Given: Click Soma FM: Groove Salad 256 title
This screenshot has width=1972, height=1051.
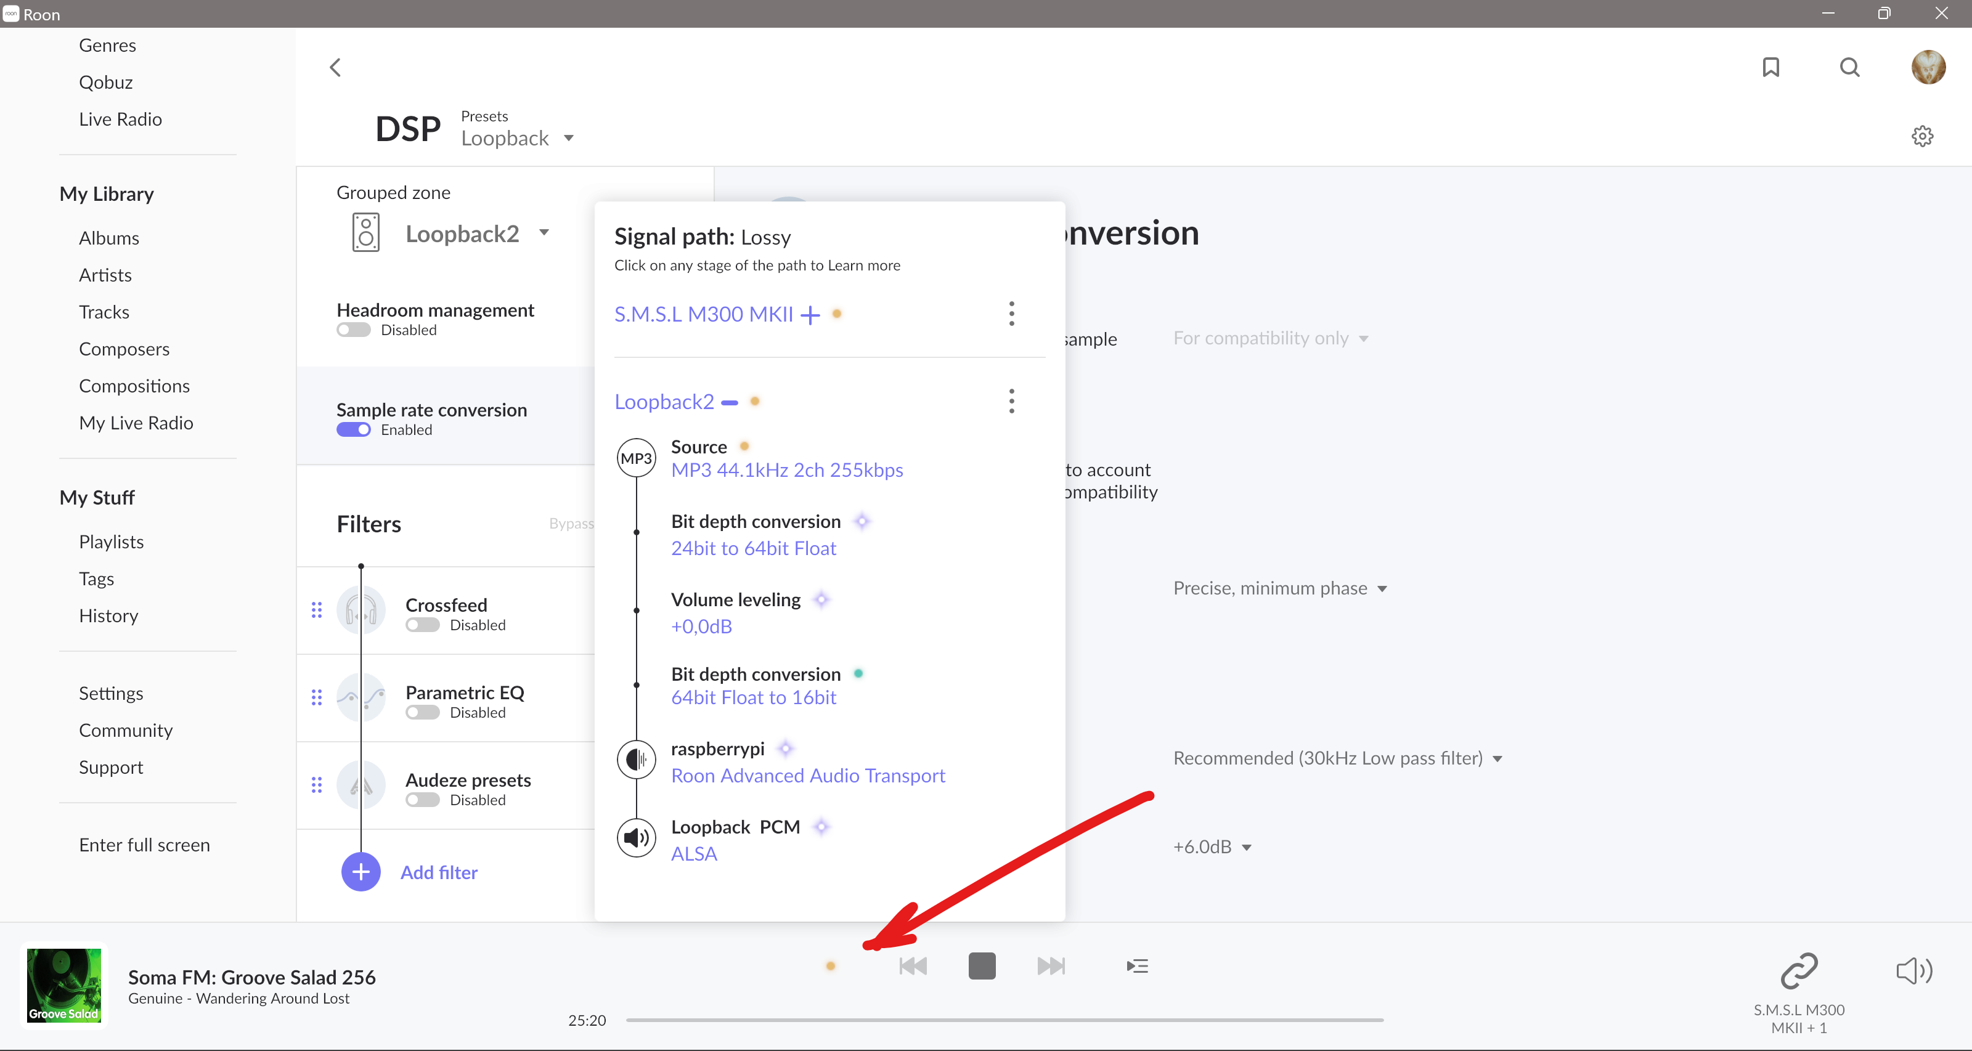Looking at the screenshot, I should tap(252, 978).
